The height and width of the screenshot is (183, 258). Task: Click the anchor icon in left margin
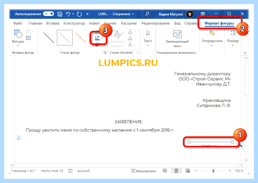pyautogui.click(x=19, y=138)
